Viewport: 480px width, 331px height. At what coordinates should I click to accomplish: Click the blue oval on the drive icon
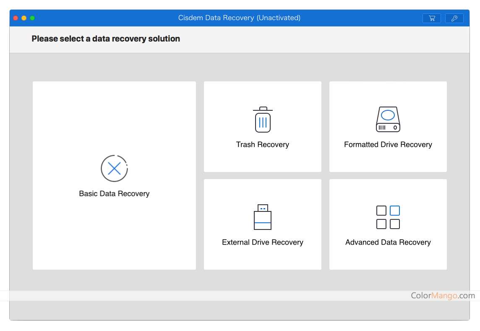point(388,115)
